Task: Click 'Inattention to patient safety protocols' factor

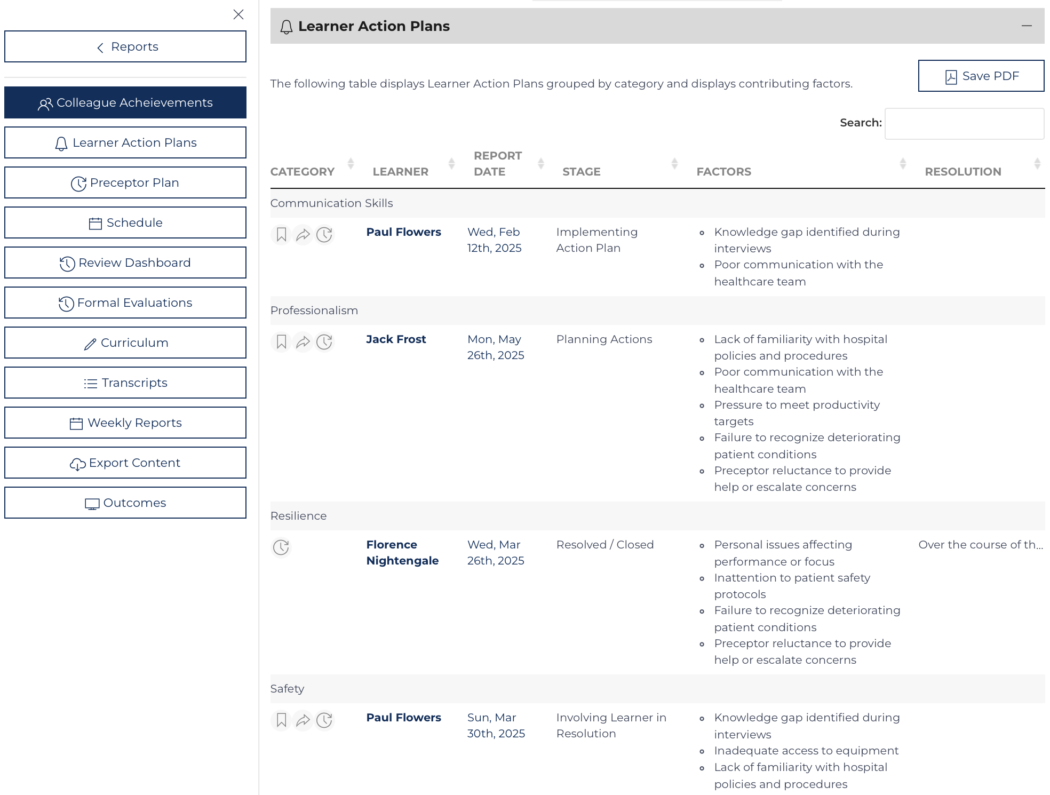Action: (792, 586)
